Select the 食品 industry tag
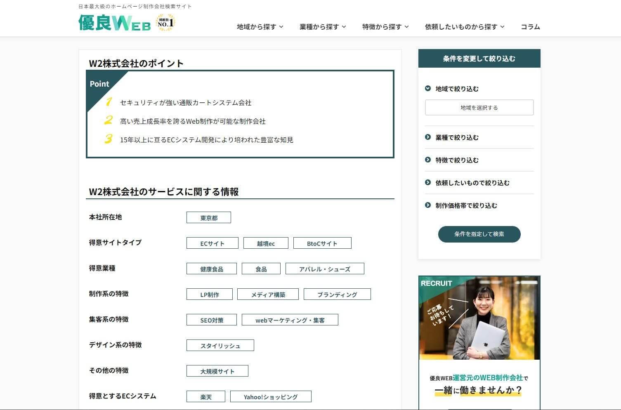This screenshot has height=410, width=621. coord(261,269)
